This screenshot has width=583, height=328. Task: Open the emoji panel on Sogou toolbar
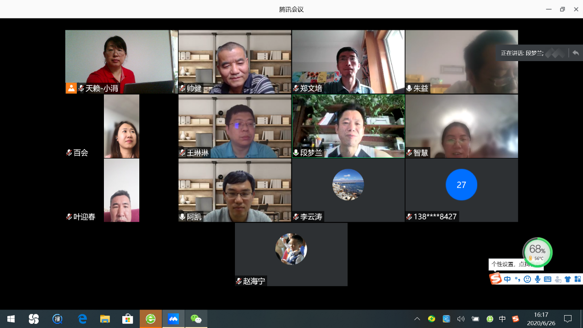click(x=527, y=279)
